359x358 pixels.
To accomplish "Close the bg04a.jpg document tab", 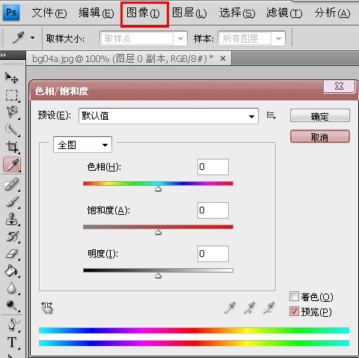I will coord(223,59).
